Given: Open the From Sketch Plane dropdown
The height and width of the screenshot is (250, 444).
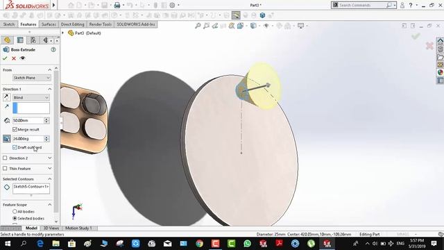Looking at the screenshot, I should (x=32, y=78).
